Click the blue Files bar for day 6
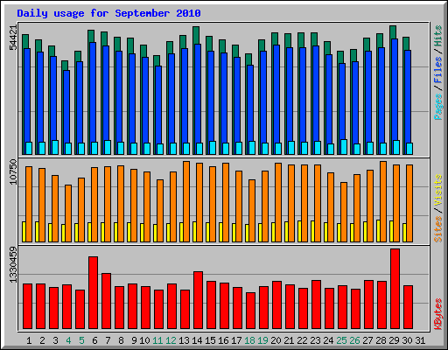Image resolution: width=448 pixels, height=350 pixels. pos(93,92)
